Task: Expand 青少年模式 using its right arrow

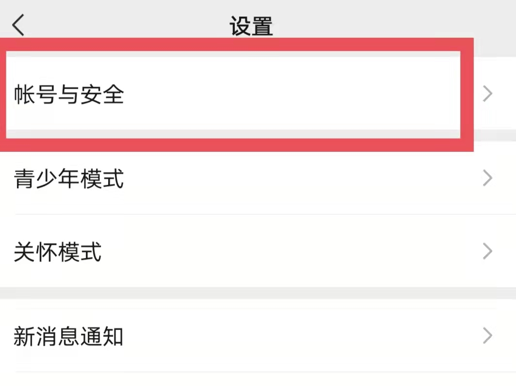Action: pyautogui.click(x=488, y=179)
